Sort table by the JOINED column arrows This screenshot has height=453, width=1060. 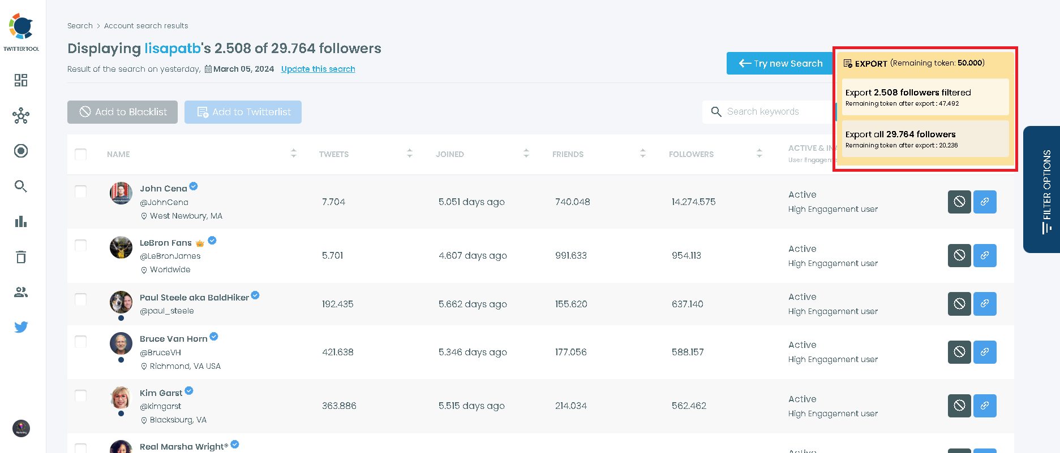point(526,153)
